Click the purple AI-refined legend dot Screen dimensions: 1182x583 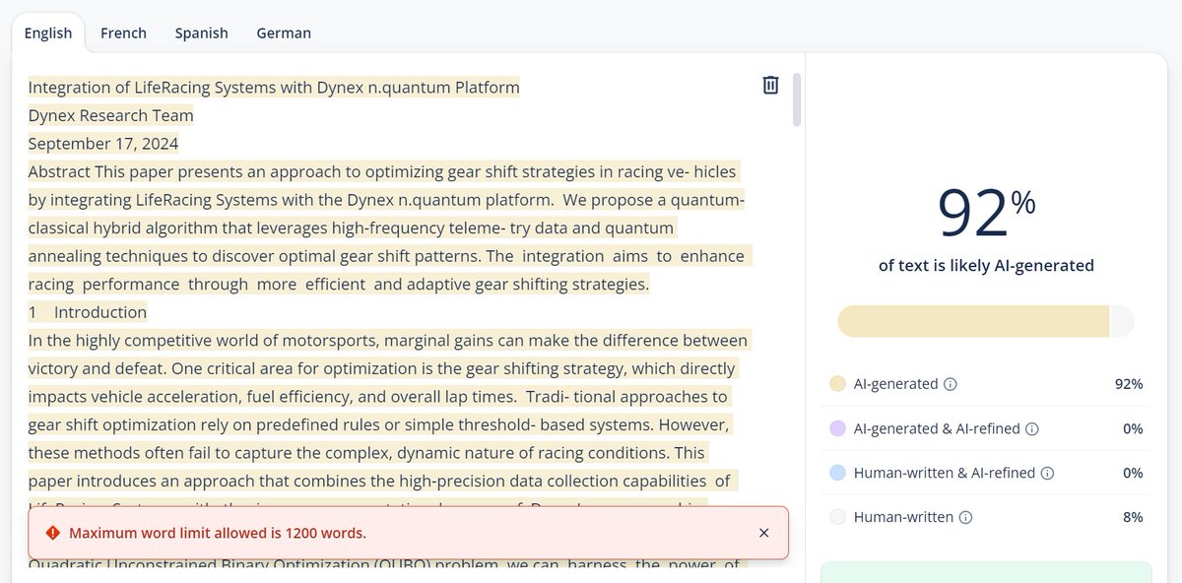(837, 428)
